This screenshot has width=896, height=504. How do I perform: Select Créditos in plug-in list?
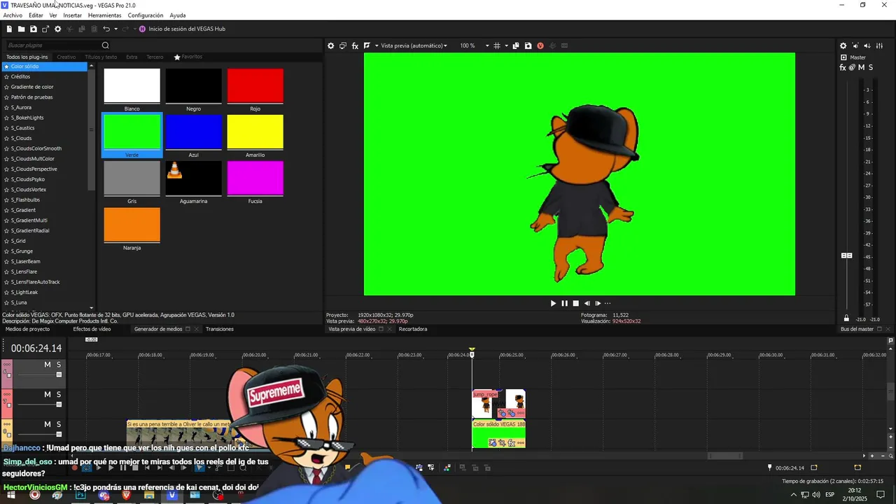(x=20, y=76)
